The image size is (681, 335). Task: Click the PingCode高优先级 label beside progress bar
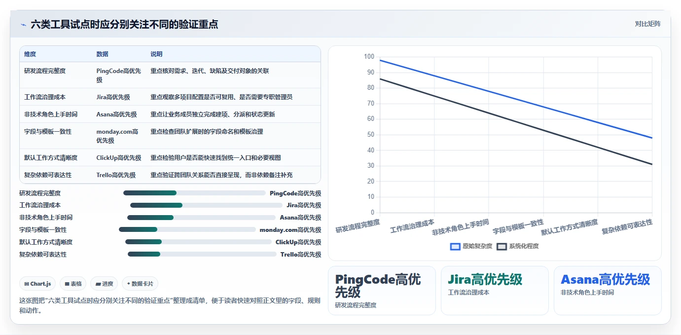[x=295, y=193]
